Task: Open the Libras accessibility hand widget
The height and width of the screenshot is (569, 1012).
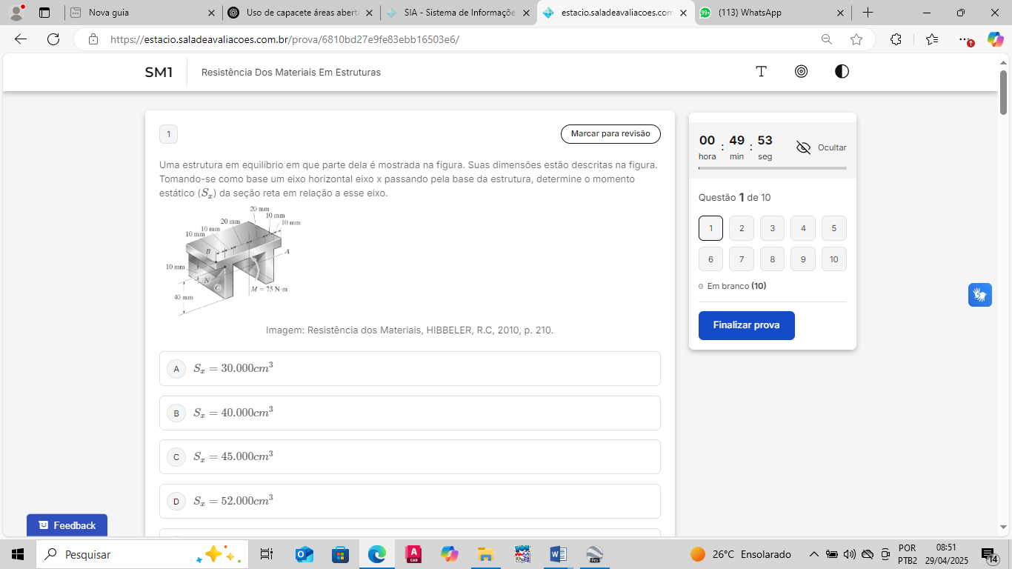Action: [x=979, y=295]
